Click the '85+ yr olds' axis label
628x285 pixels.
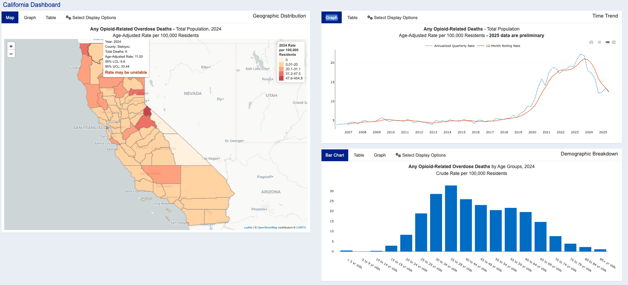(x=607, y=263)
